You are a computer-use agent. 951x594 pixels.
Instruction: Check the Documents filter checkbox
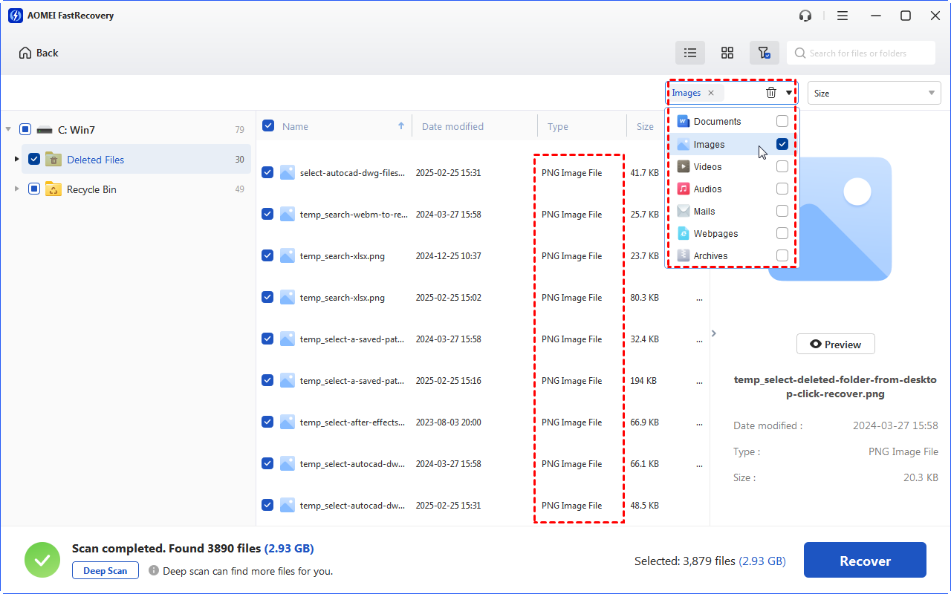click(782, 121)
